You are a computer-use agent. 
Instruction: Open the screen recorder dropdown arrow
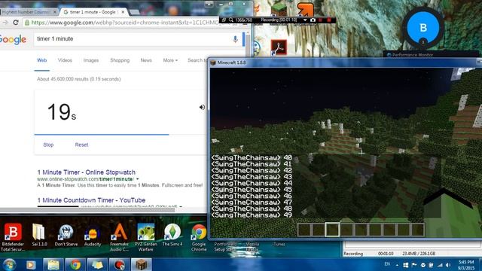(x=305, y=20)
